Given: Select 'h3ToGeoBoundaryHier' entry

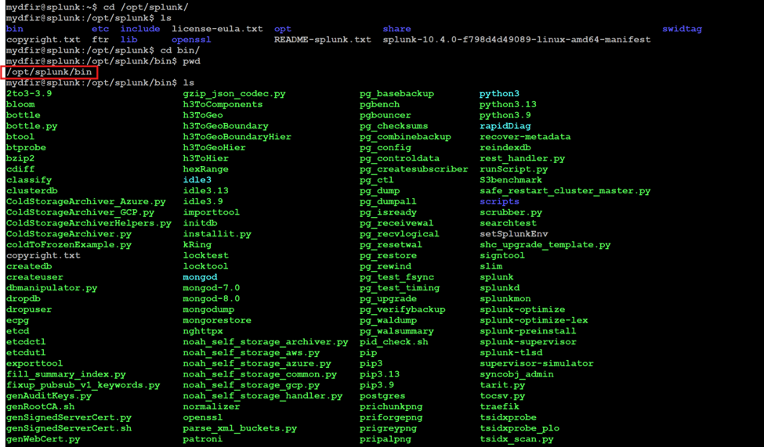Looking at the screenshot, I should pos(237,137).
